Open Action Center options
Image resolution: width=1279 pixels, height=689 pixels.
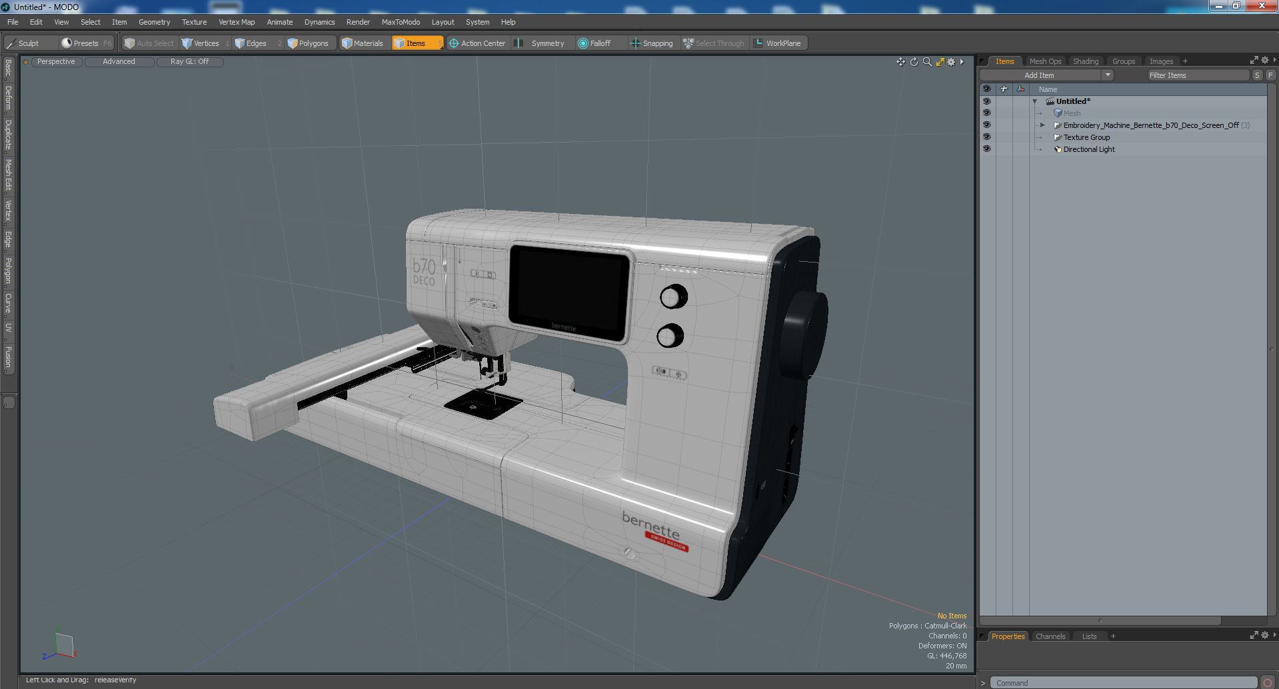click(479, 43)
